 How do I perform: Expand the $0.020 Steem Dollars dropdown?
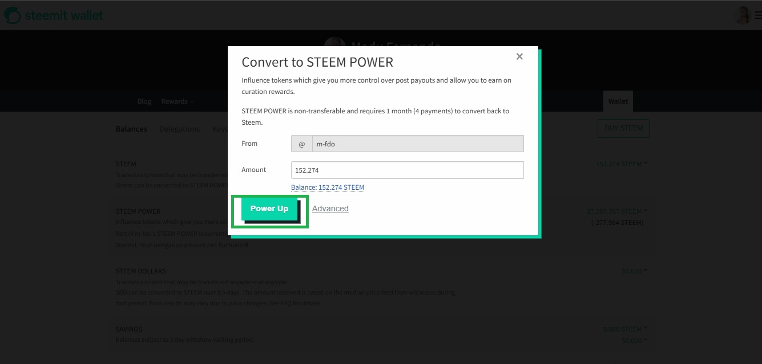pyautogui.click(x=635, y=271)
